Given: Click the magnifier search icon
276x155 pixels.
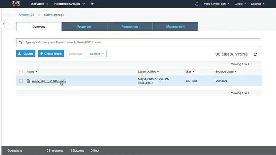Looking at the screenshot, I should [x=20, y=42].
